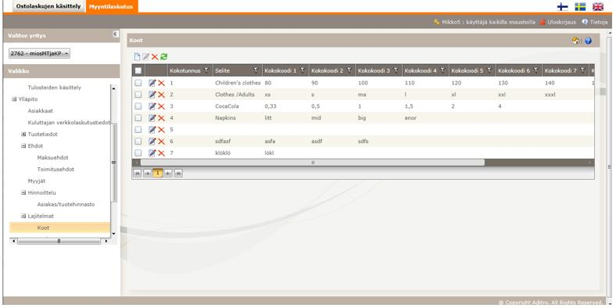Go to the first page of grid
Screen dimensions: 616x308
click(x=137, y=174)
